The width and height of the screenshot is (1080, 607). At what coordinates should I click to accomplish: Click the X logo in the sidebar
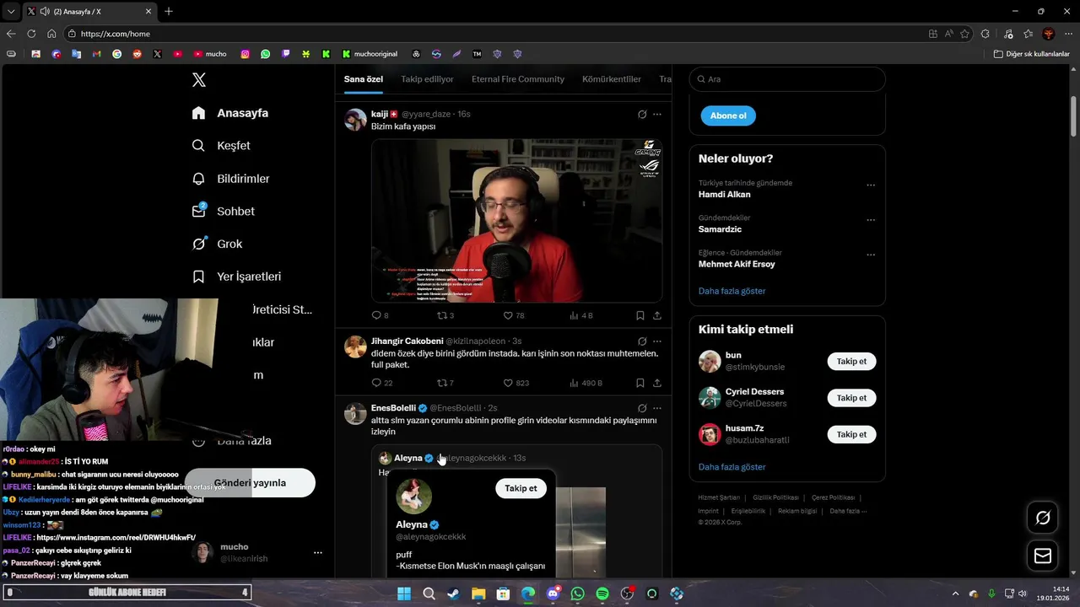click(199, 80)
